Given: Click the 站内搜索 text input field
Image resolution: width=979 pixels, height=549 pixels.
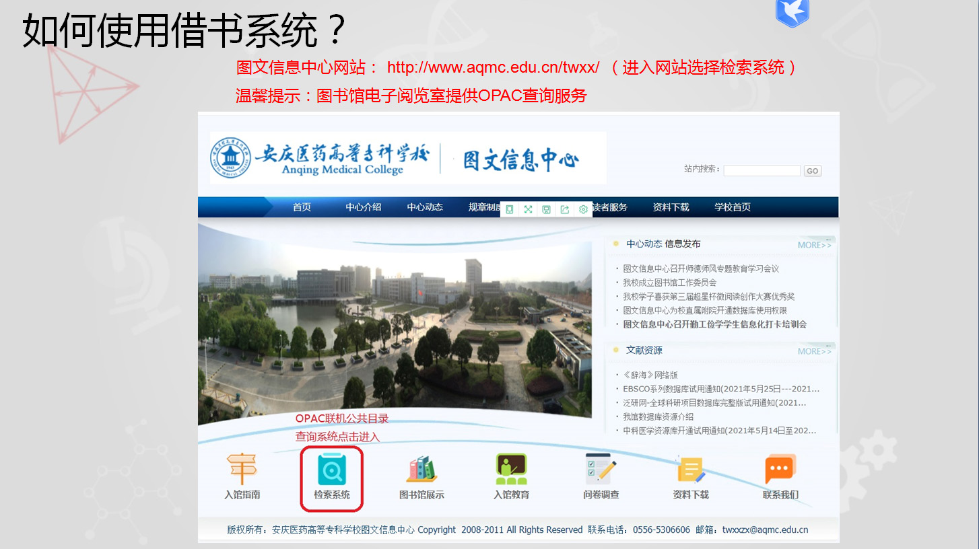Looking at the screenshot, I should [762, 171].
